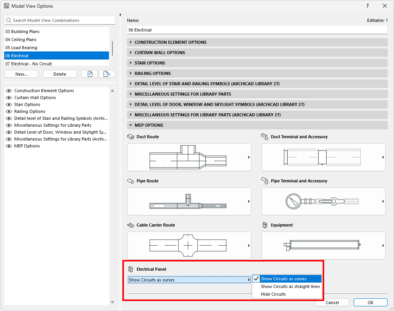Click the Delete button
The width and height of the screenshot is (394, 311).
pyautogui.click(x=60, y=74)
